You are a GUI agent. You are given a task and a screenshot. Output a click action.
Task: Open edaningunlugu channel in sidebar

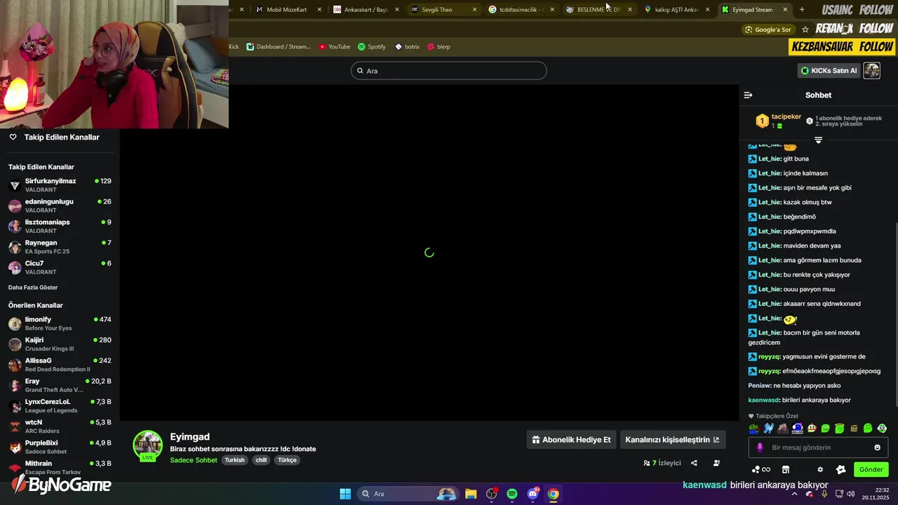pyautogui.click(x=60, y=206)
